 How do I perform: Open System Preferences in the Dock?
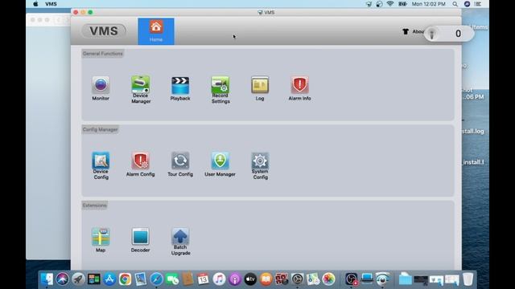point(297,279)
